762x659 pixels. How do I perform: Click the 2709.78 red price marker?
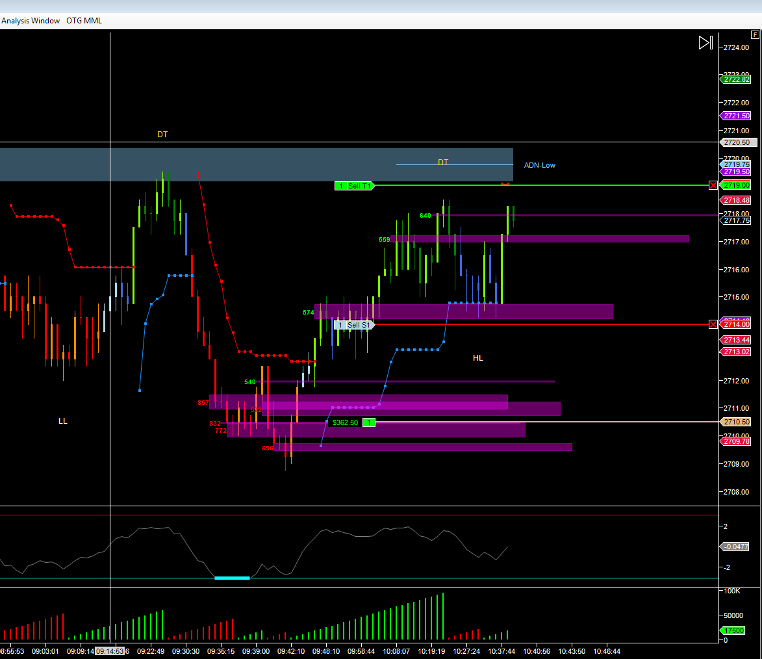pyautogui.click(x=735, y=441)
